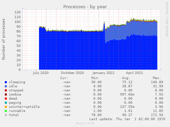This screenshot has width=170, height=127.
Task: Click the 'Max:' column header
Action: [x=157, y=78]
